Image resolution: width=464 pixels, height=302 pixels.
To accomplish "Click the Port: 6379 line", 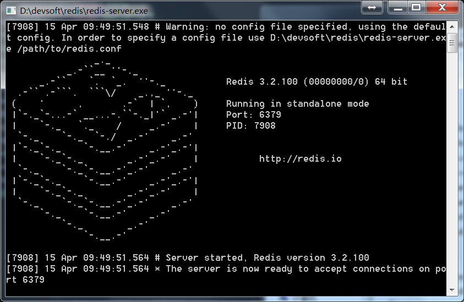I will click(x=254, y=115).
